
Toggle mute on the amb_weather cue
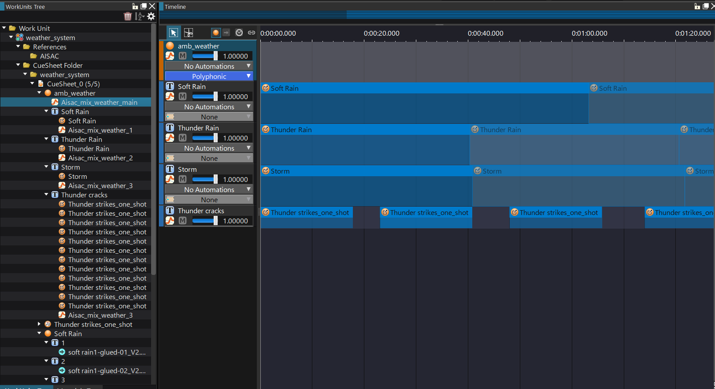pos(183,56)
